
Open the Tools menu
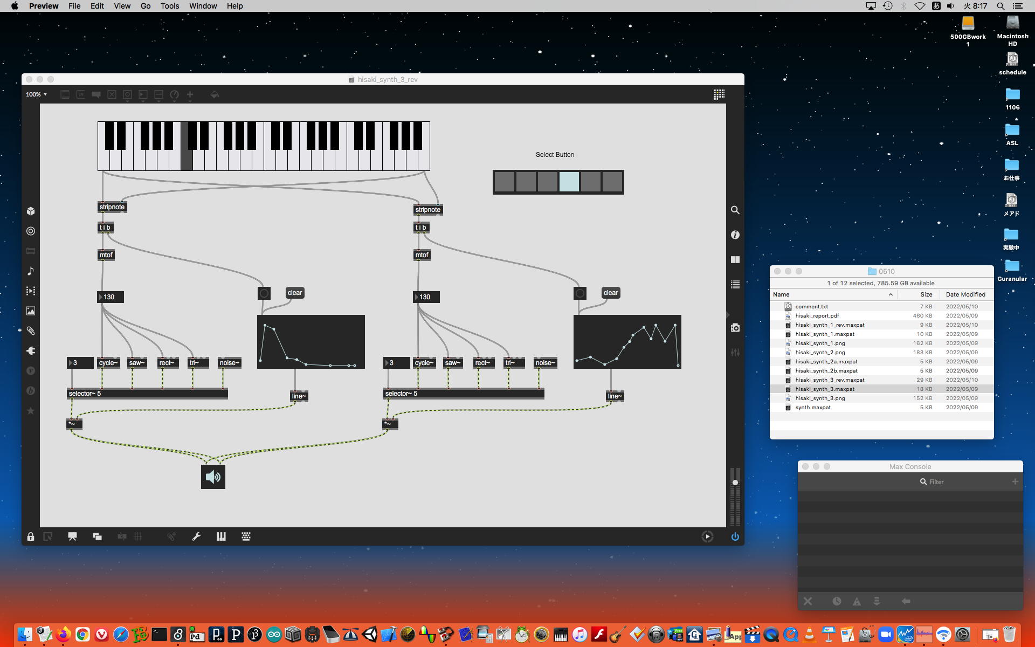tap(169, 6)
